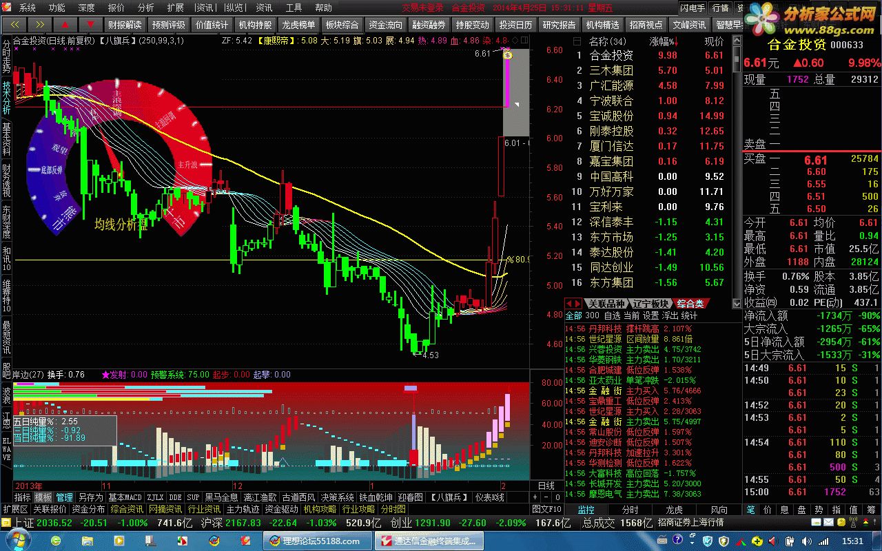Click the 融资融券 toolbar button
The width and height of the screenshot is (882, 551).
click(429, 24)
